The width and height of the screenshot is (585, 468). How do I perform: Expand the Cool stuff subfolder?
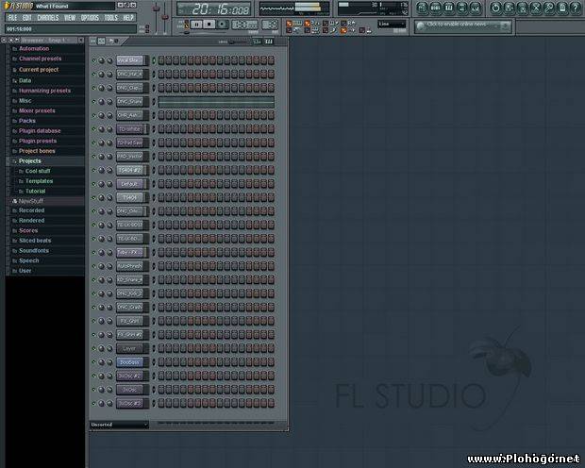click(x=38, y=171)
